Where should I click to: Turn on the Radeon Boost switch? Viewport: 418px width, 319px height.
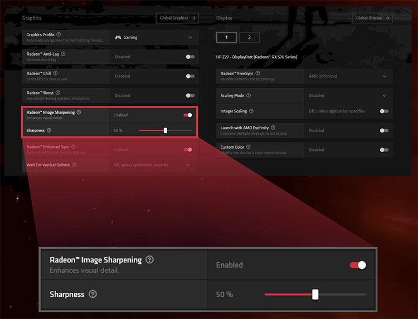[190, 96]
